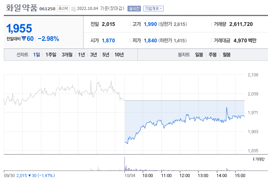Select the 3년 chart period

[94, 55]
